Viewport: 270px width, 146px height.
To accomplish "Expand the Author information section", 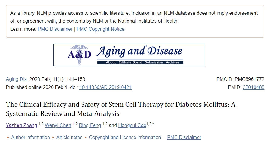I will point(30,137).
